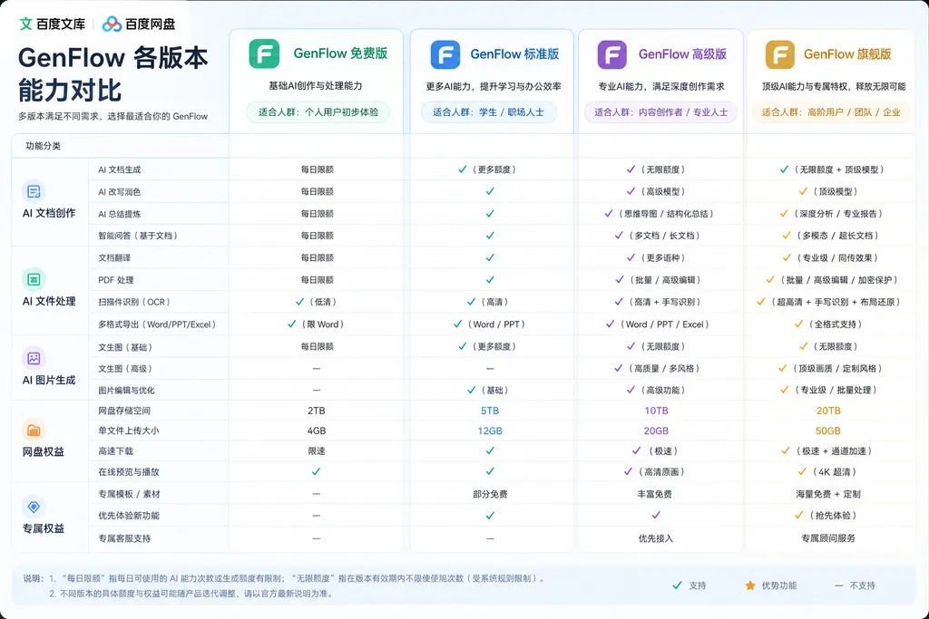This screenshot has width=929, height=619.
Task: Click the 适合人群: 学生 / 职场人士 pill
Action: click(x=489, y=111)
